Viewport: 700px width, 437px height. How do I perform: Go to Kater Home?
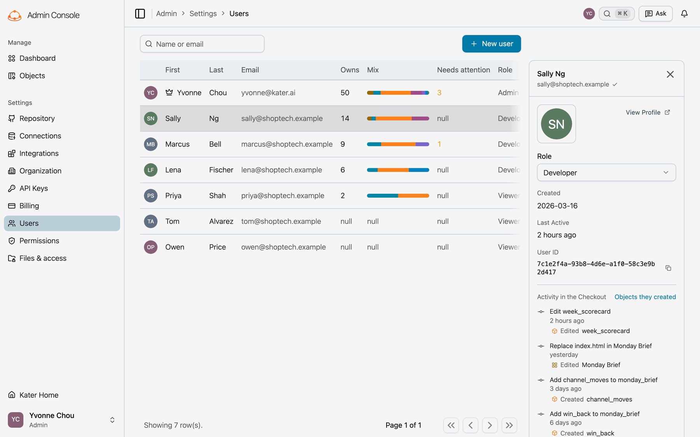(x=62, y=395)
